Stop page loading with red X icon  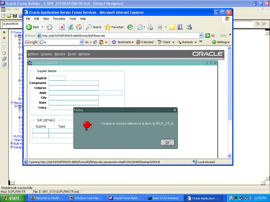point(62,27)
